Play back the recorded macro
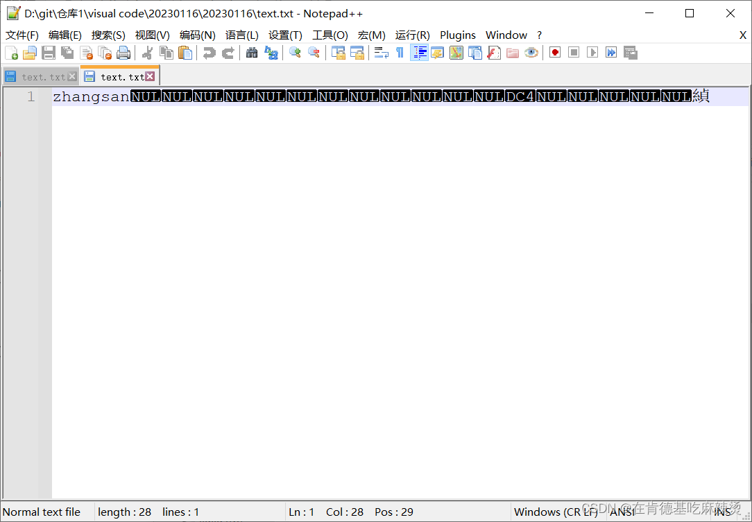The image size is (752, 522). point(592,52)
